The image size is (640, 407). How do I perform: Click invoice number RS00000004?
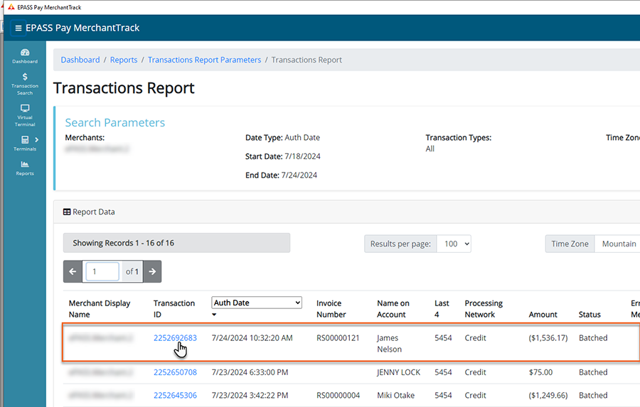338,395
